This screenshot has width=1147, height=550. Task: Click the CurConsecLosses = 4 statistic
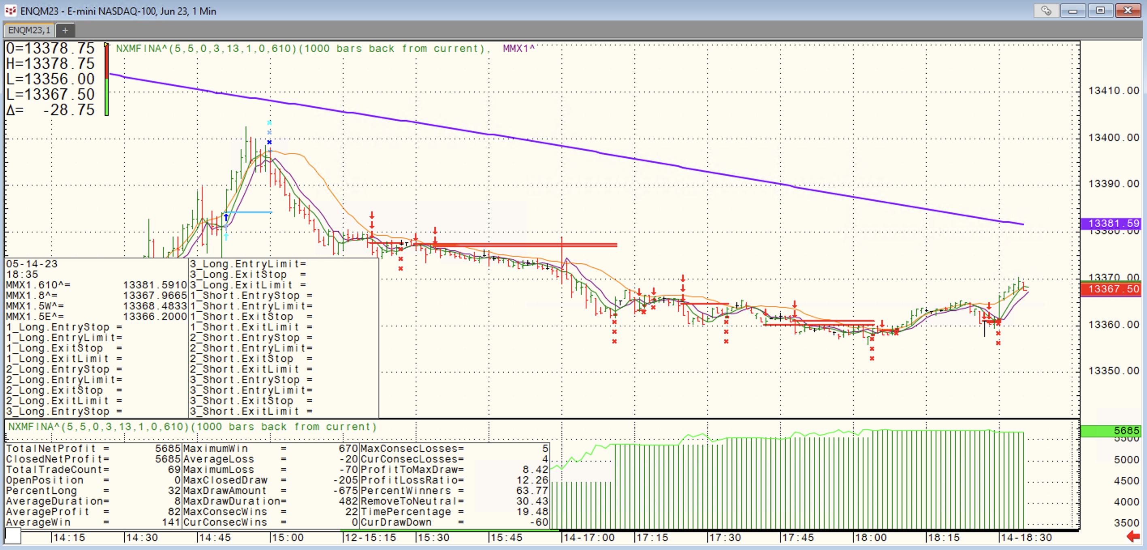[x=454, y=459]
